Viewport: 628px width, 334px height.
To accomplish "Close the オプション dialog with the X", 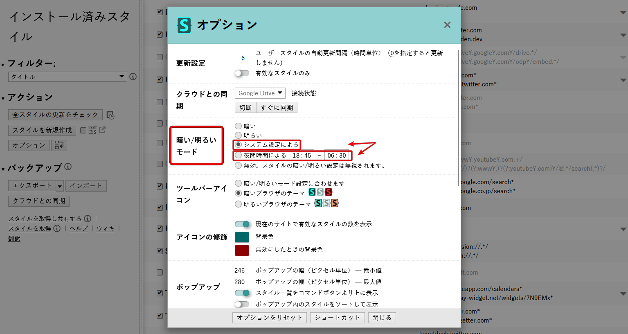I will point(447,25).
